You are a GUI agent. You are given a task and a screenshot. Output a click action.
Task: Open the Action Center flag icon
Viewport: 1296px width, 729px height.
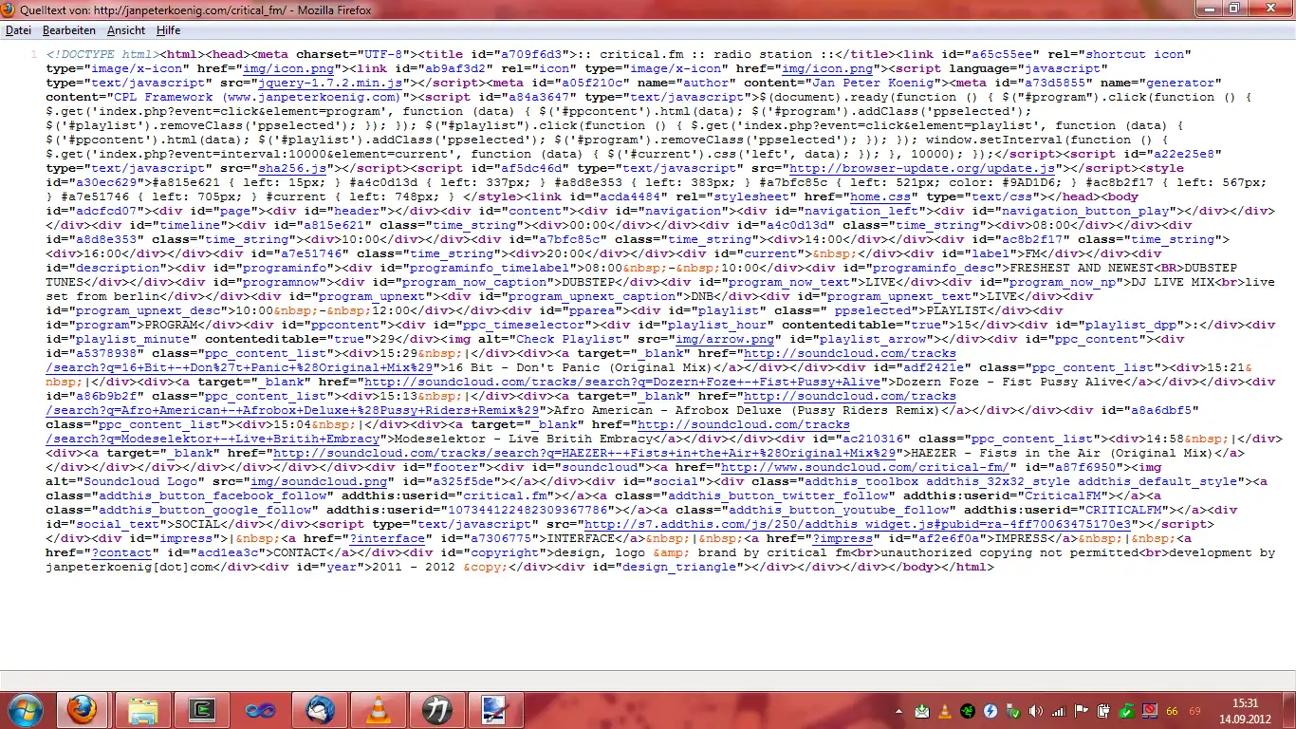tap(1082, 711)
